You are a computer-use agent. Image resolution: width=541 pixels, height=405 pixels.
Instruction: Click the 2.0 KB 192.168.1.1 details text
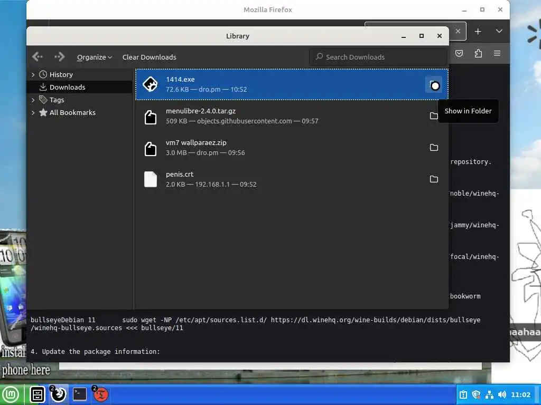pyautogui.click(x=211, y=185)
